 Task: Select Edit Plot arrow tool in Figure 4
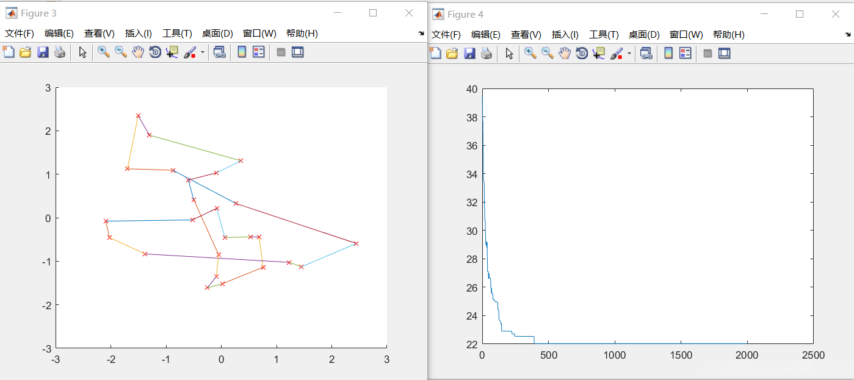[x=509, y=54]
